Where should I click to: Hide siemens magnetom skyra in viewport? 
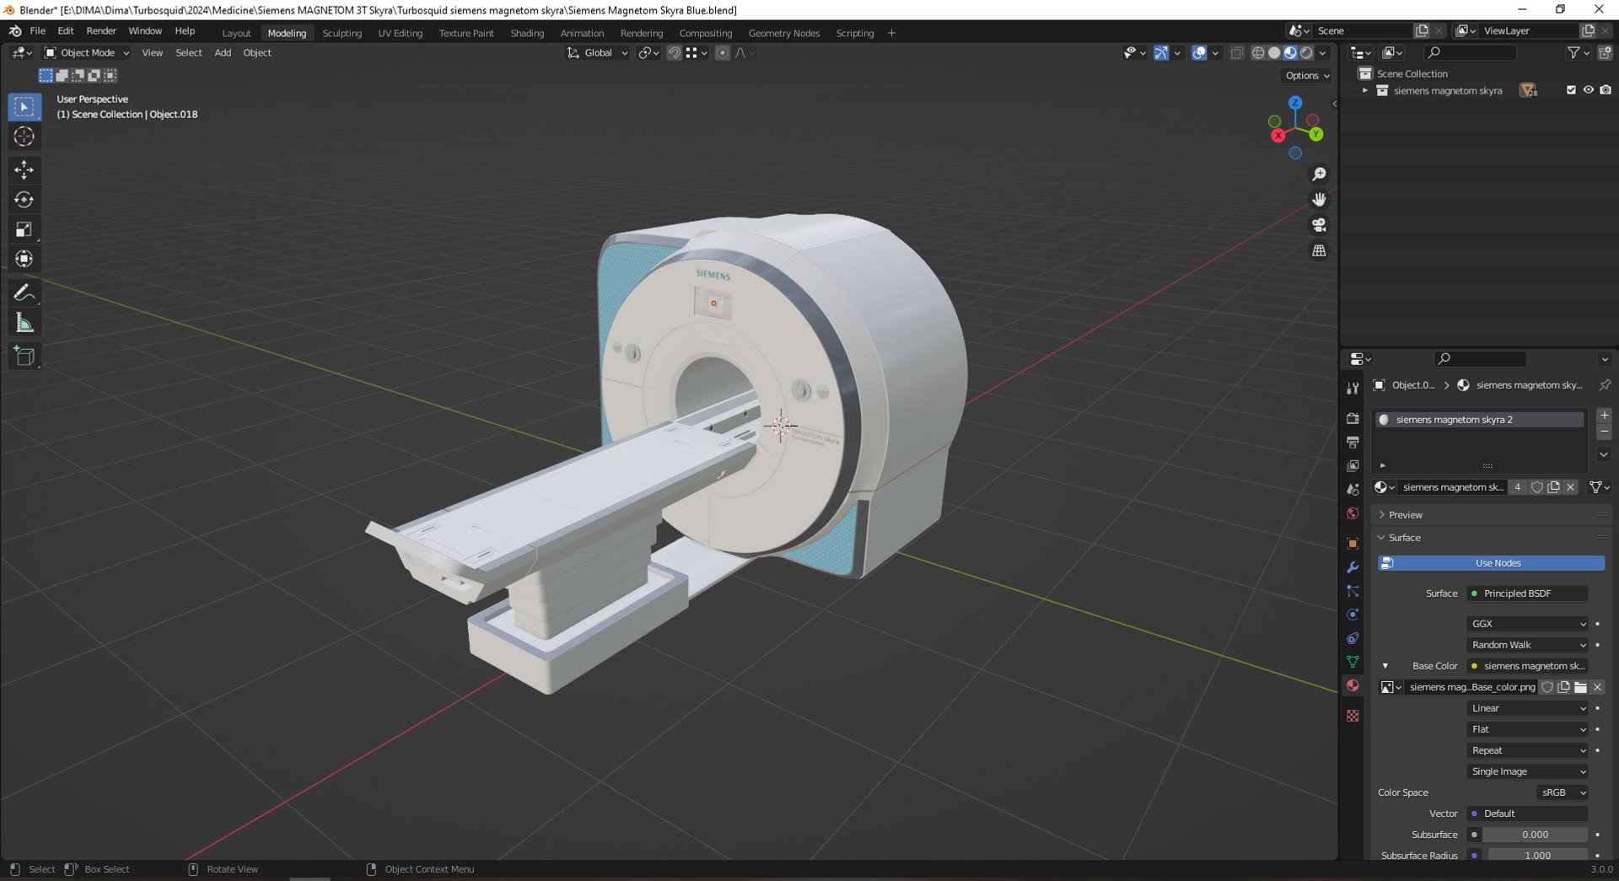pyautogui.click(x=1588, y=90)
